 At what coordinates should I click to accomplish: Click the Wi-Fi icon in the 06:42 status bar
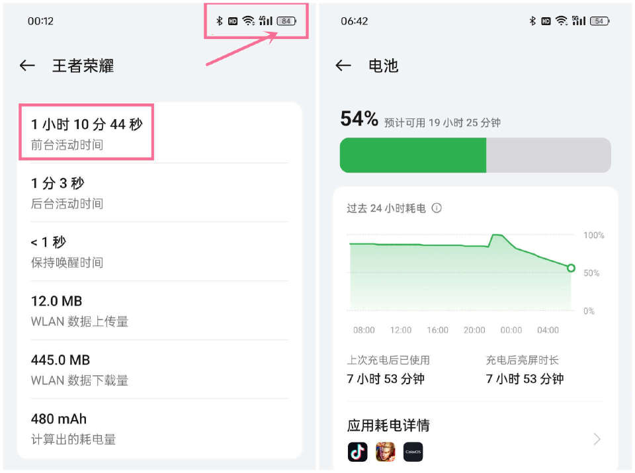tap(561, 21)
